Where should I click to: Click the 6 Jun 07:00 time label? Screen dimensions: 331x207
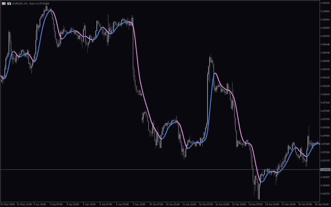coord(106,204)
